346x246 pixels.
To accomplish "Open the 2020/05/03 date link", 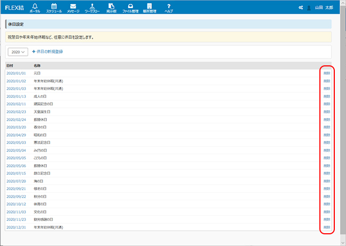I will click(x=16, y=142).
